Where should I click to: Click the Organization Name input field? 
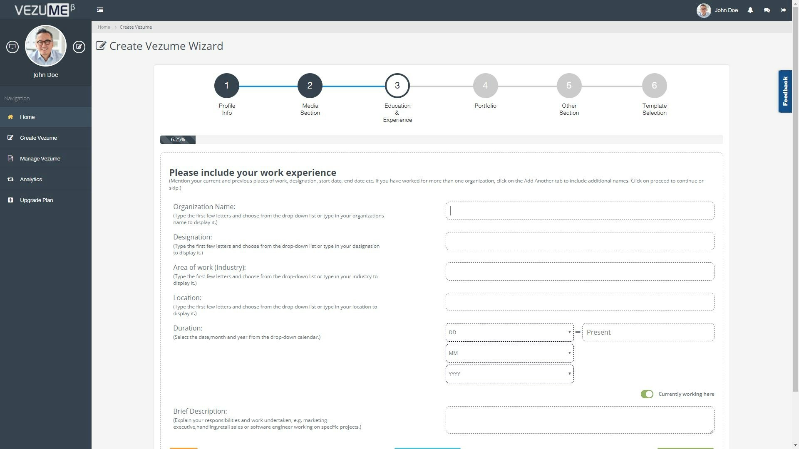coord(580,211)
